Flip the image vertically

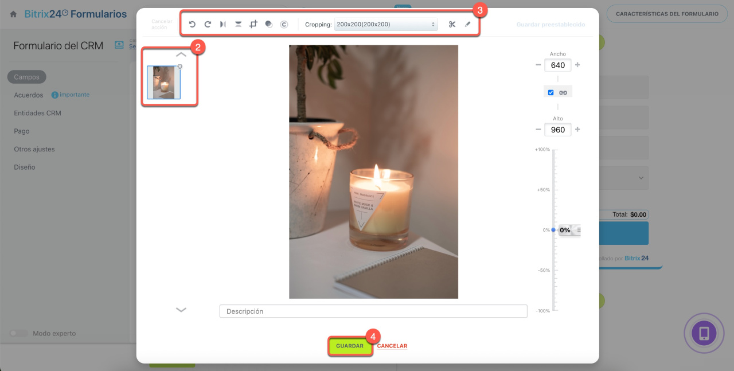(238, 25)
